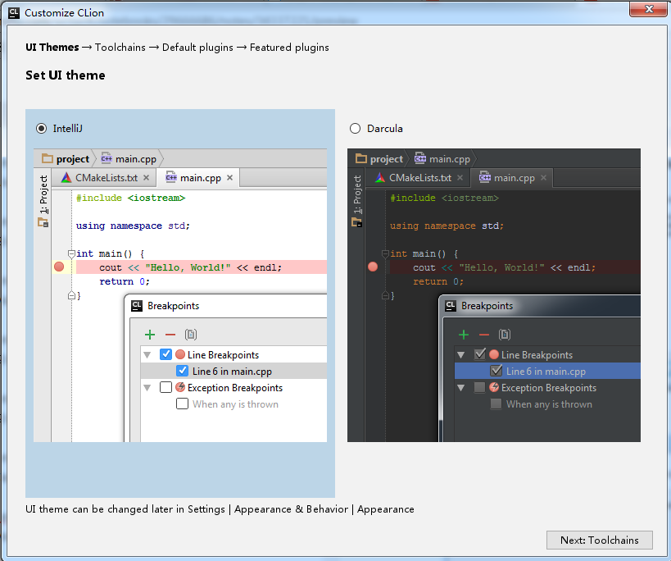
Task: Open 1: Project side tab in IntelliJ preview
Action: point(43,201)
